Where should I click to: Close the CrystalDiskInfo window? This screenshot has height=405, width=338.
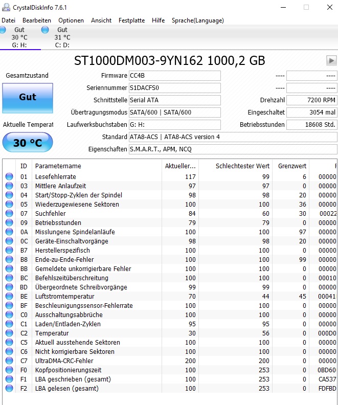click(x=330, y=7)
